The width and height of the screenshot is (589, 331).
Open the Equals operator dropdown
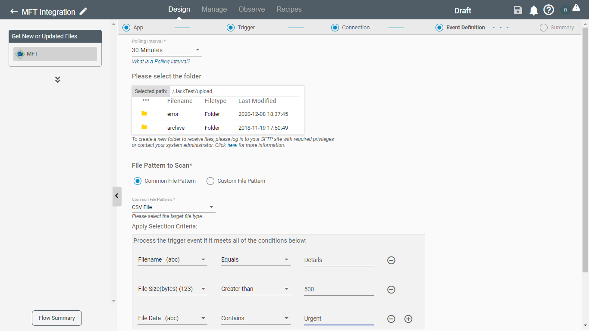[x=255, y=260]
